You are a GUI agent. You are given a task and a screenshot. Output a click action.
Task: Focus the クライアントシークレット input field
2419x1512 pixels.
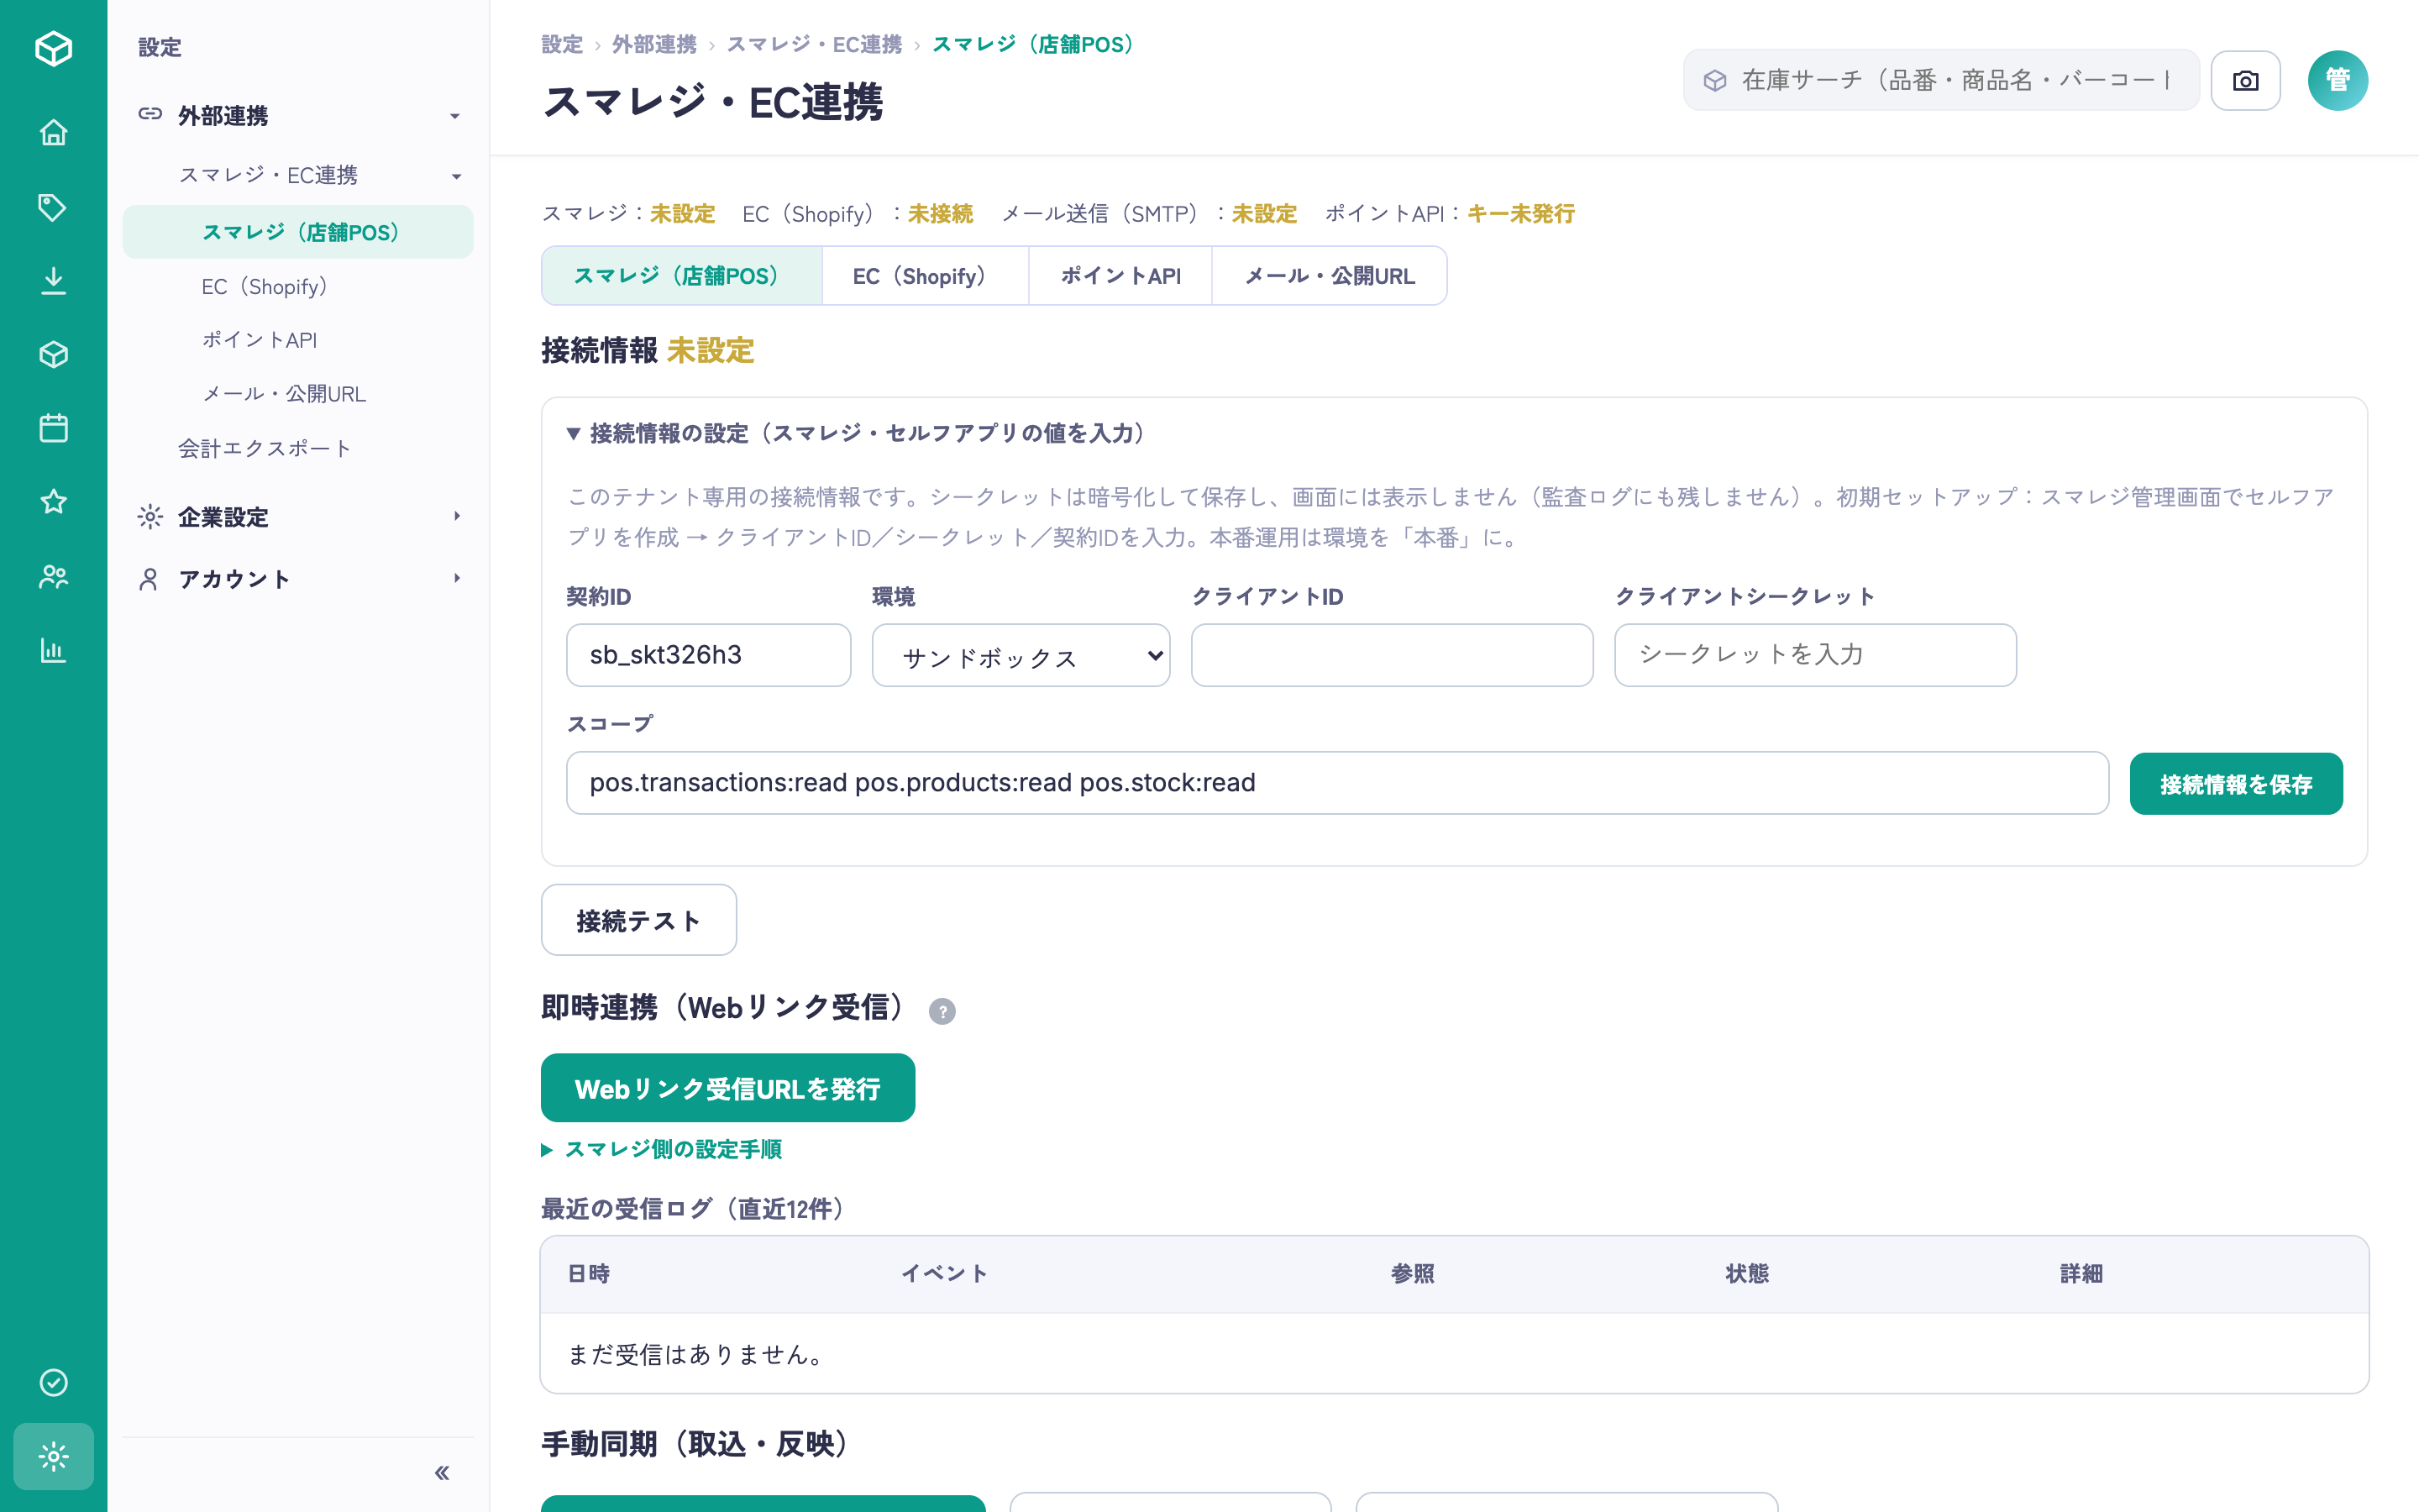tap(1815, 655)
